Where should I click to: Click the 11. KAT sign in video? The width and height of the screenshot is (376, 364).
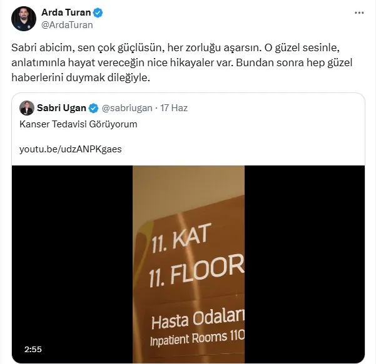tap(181, 237)
